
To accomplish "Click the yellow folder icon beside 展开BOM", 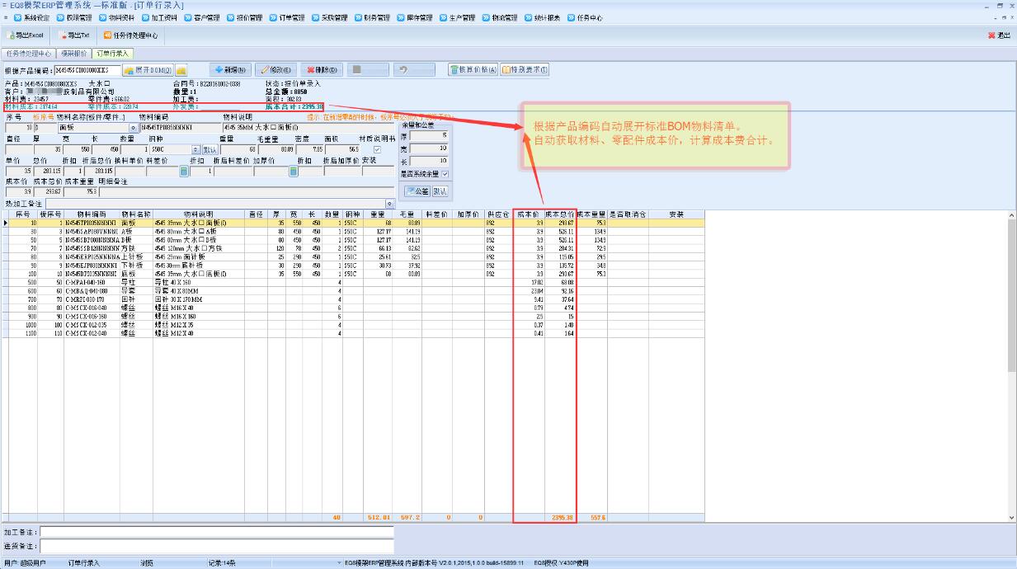I will tap(181, 70).
